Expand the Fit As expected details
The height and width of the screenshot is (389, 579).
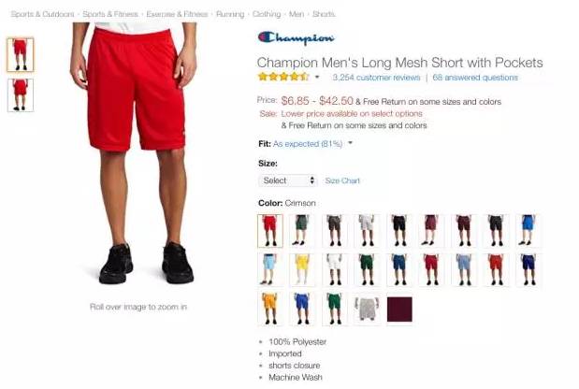tap(350, 143)
